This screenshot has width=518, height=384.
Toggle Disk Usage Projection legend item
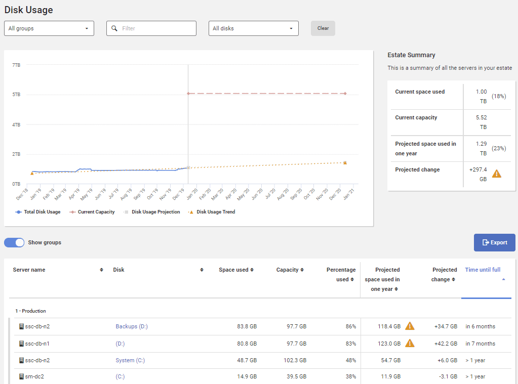tap(152, 212)
